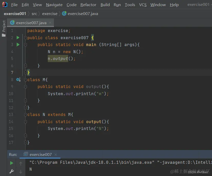Open the Build menu

[x=105, y=5]
